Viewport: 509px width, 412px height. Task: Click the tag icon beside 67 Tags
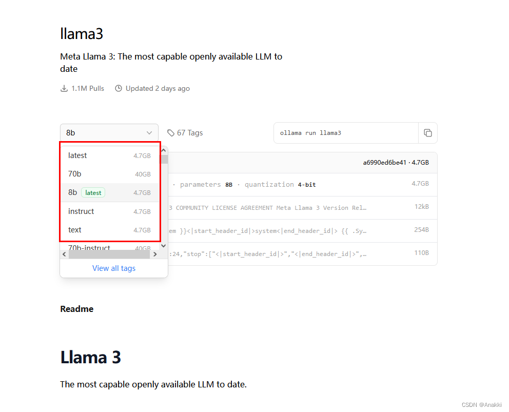(x=171, y=133)
